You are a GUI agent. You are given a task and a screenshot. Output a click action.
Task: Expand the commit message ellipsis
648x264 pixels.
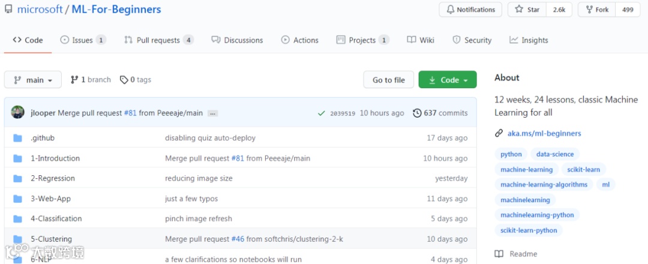coord(212,113)
